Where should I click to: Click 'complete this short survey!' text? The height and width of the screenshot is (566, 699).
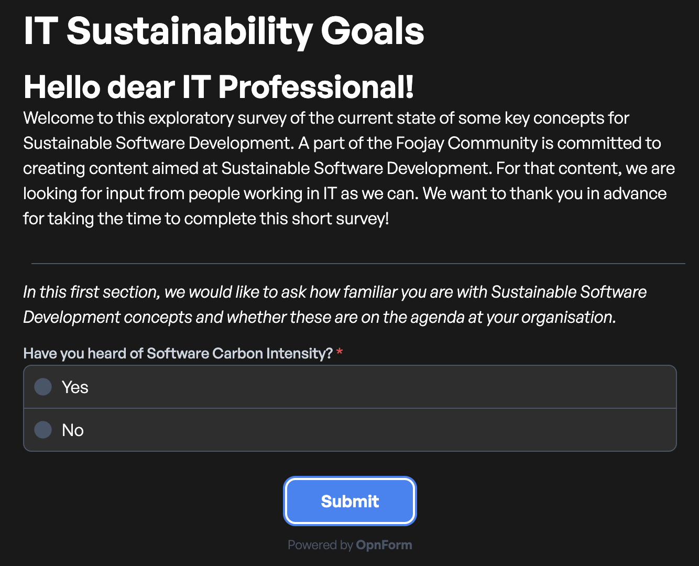[x=287, y=219]
